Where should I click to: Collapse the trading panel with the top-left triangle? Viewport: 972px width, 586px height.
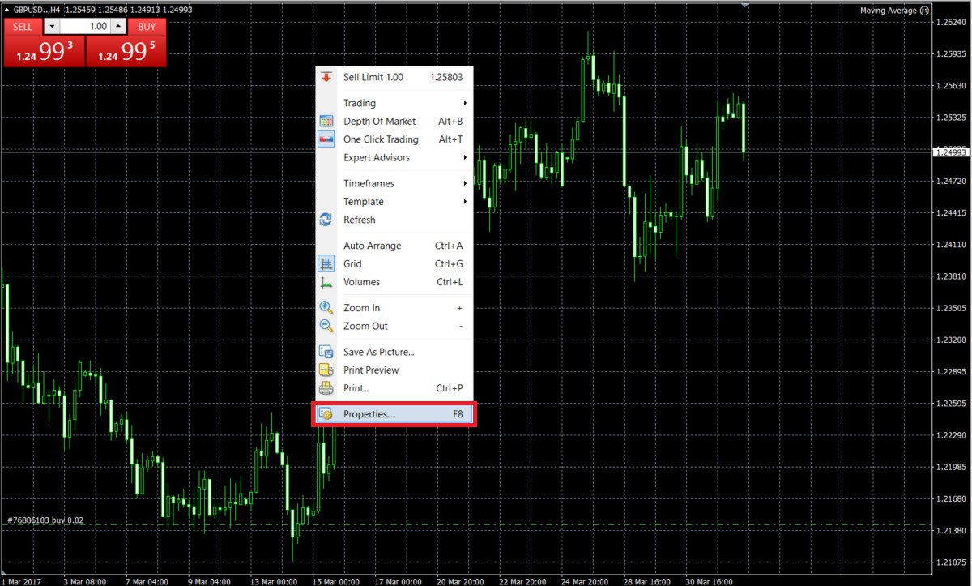pyautogui.click(x=6, y=10)
